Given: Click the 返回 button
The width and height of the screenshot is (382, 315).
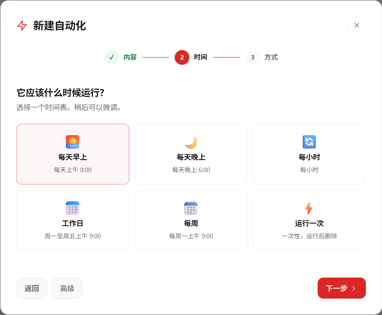Looking at the screenshot, I should pos(32,288).
